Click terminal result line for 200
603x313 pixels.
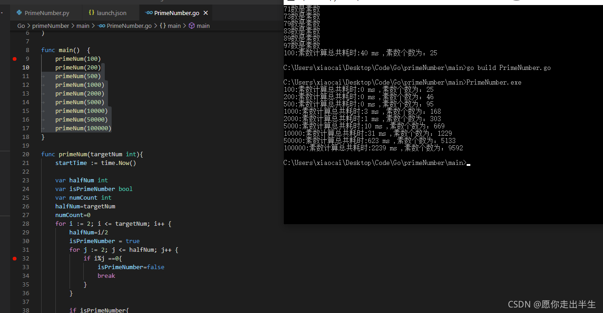coord(359,97)
